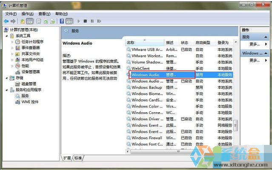Click the Restart Service toolbar icon
272x170 pixels.
coord(99,21)
